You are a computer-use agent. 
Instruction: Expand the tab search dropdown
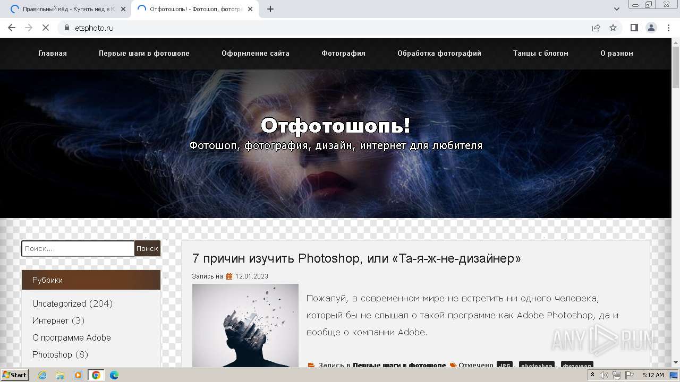click(617, 9)
